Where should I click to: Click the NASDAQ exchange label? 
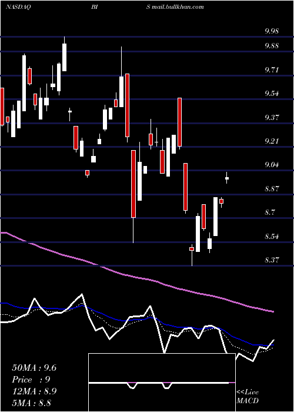[x=18, y=7]
